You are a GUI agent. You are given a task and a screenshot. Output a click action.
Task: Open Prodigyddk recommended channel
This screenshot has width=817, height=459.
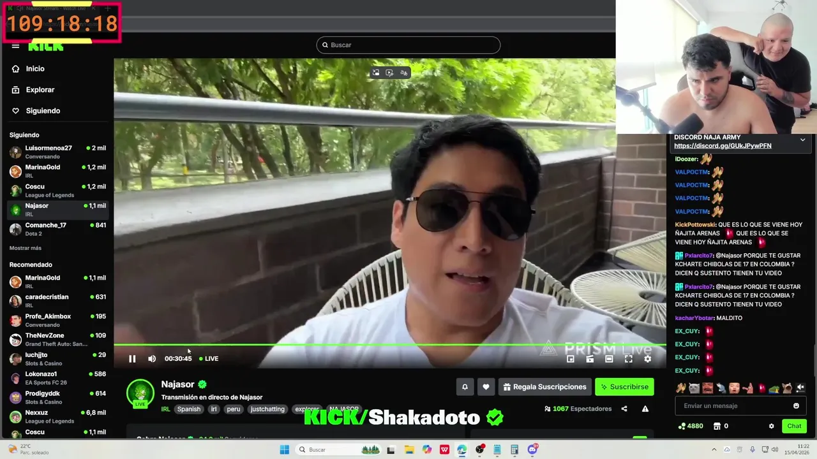pyautogui.click(x=57, y=397)
